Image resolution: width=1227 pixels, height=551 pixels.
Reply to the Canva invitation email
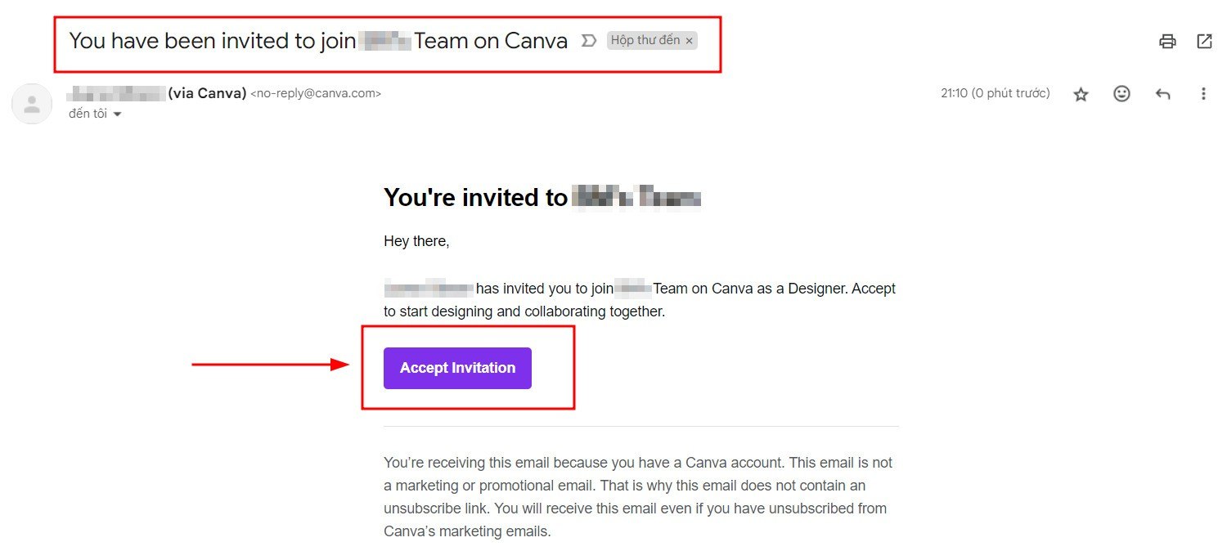pos(1162,94)
